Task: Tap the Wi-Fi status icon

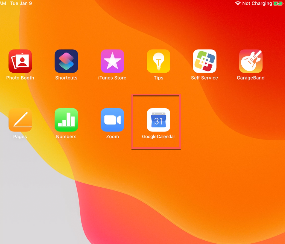Action: (x=238, y=3)
